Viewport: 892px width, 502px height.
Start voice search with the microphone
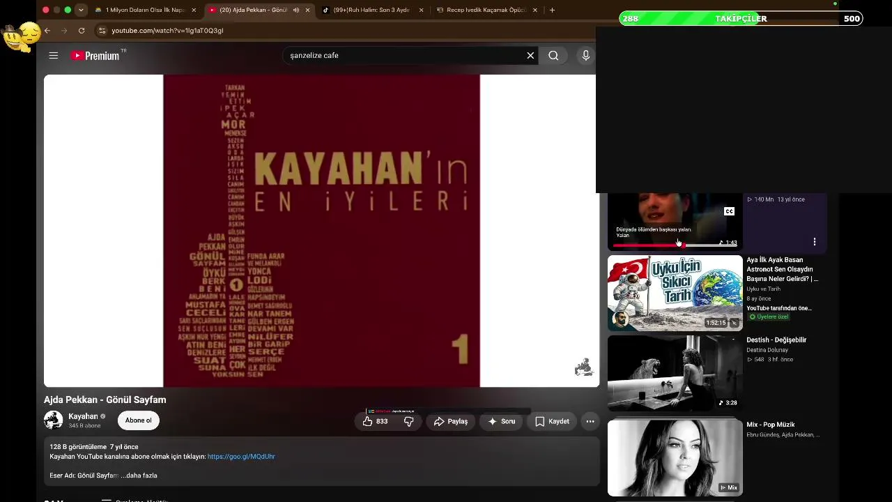pos(586,56)
